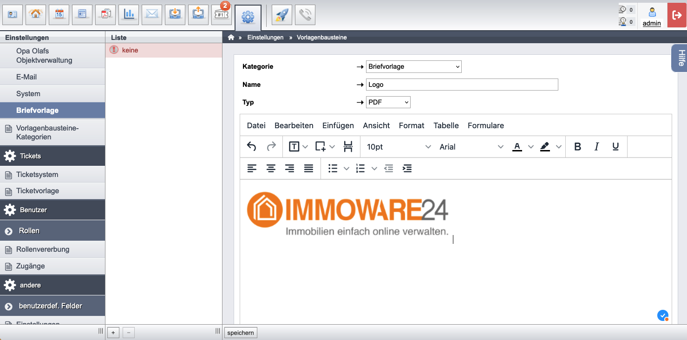Click the clock counter icon showing 0
Screen dimensions: 687x340
pos(626,9)
